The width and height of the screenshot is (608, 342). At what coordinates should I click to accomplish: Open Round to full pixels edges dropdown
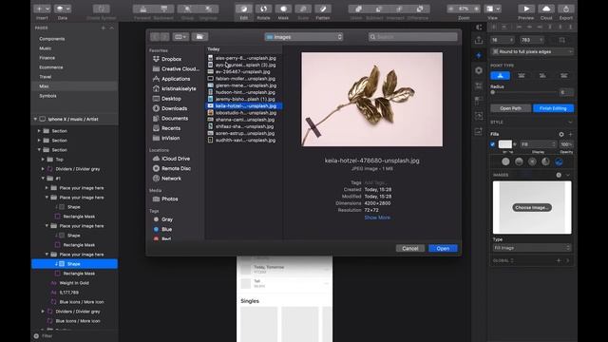tap(532, 51)
